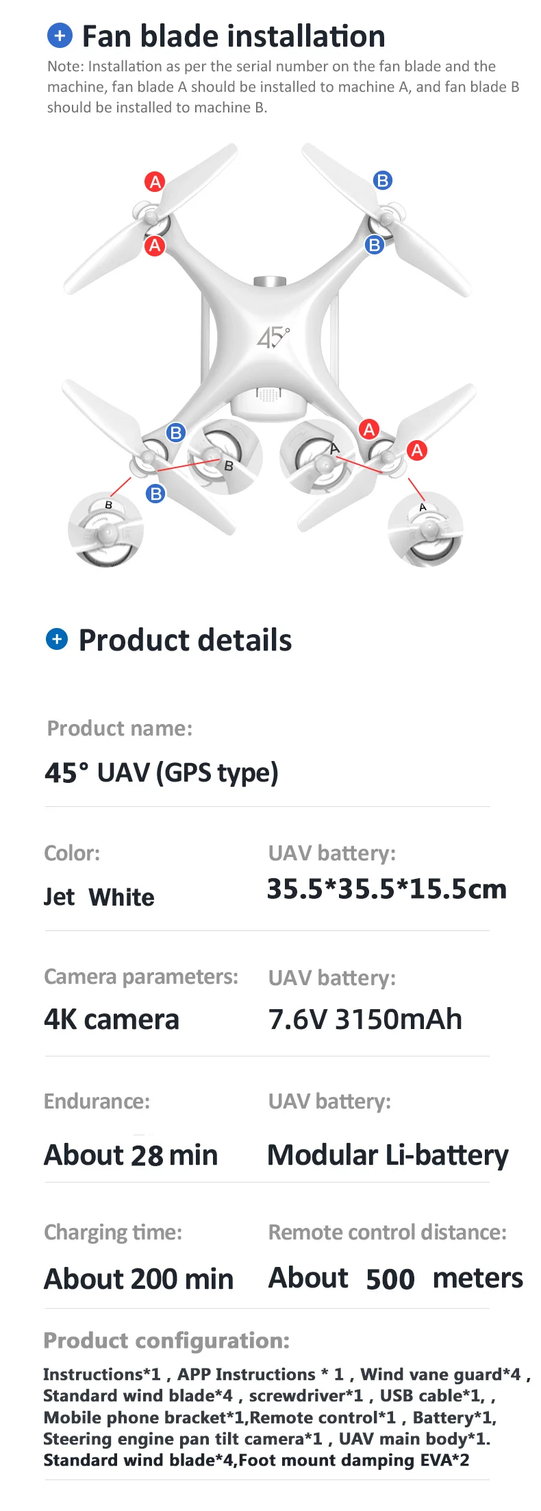The height and width of the screenshot is (1511, 541).
Task: Click the Product details heading
Action: pyautogui.click(x=185, y=640)
